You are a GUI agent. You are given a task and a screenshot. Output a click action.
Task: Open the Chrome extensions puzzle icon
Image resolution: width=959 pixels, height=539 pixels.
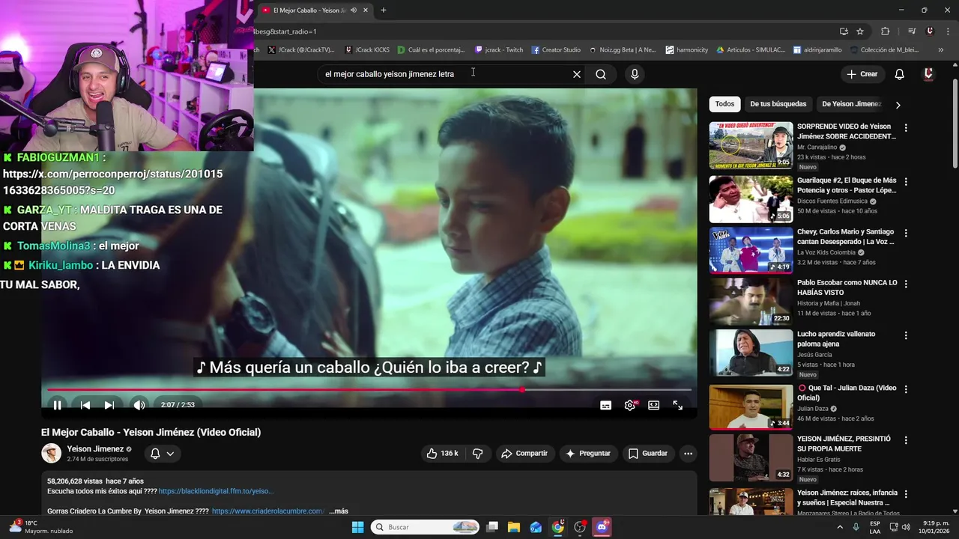pyautogui.click(x=885, y=31)
